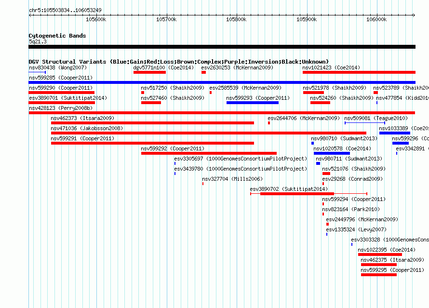Viewport: 429px width, 308px height.
Task: Open esv2630253 (McKernan2009) variant
Action: point(237,67)
